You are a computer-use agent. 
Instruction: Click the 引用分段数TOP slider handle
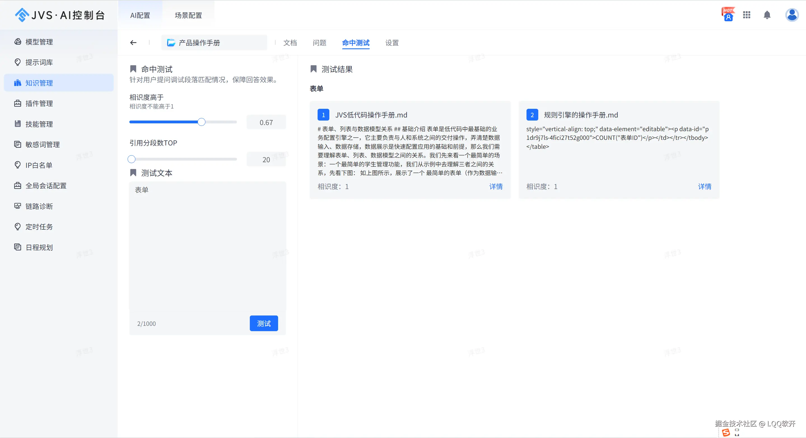[x=131, y=159]
